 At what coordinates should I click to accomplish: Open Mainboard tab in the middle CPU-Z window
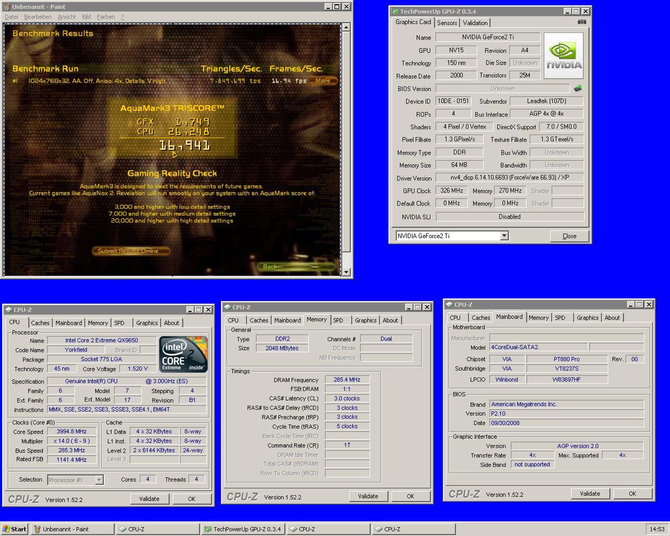tap(287, 320)
